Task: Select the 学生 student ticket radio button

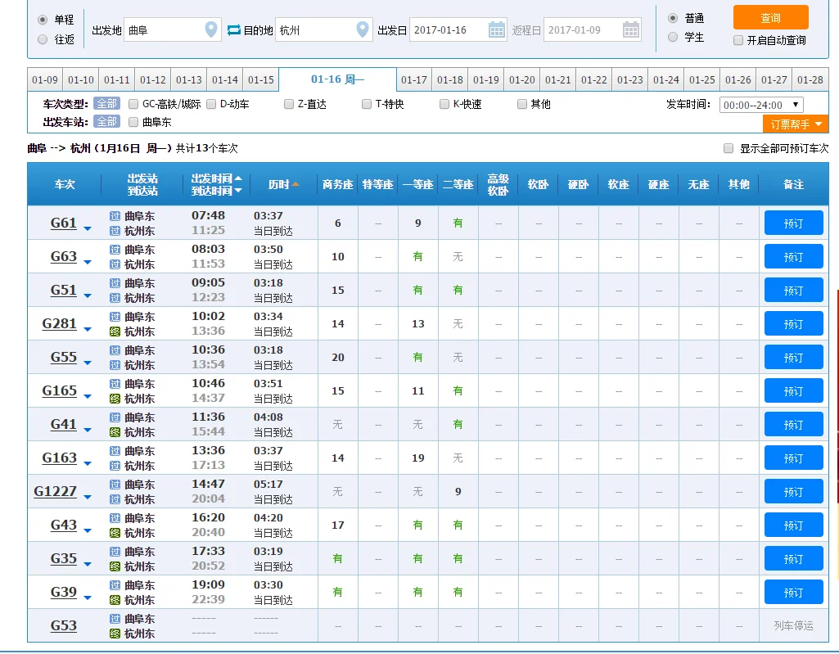Action: pos(673,37)
